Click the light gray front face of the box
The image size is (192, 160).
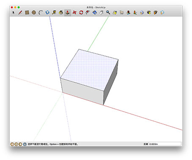[83, 91]
